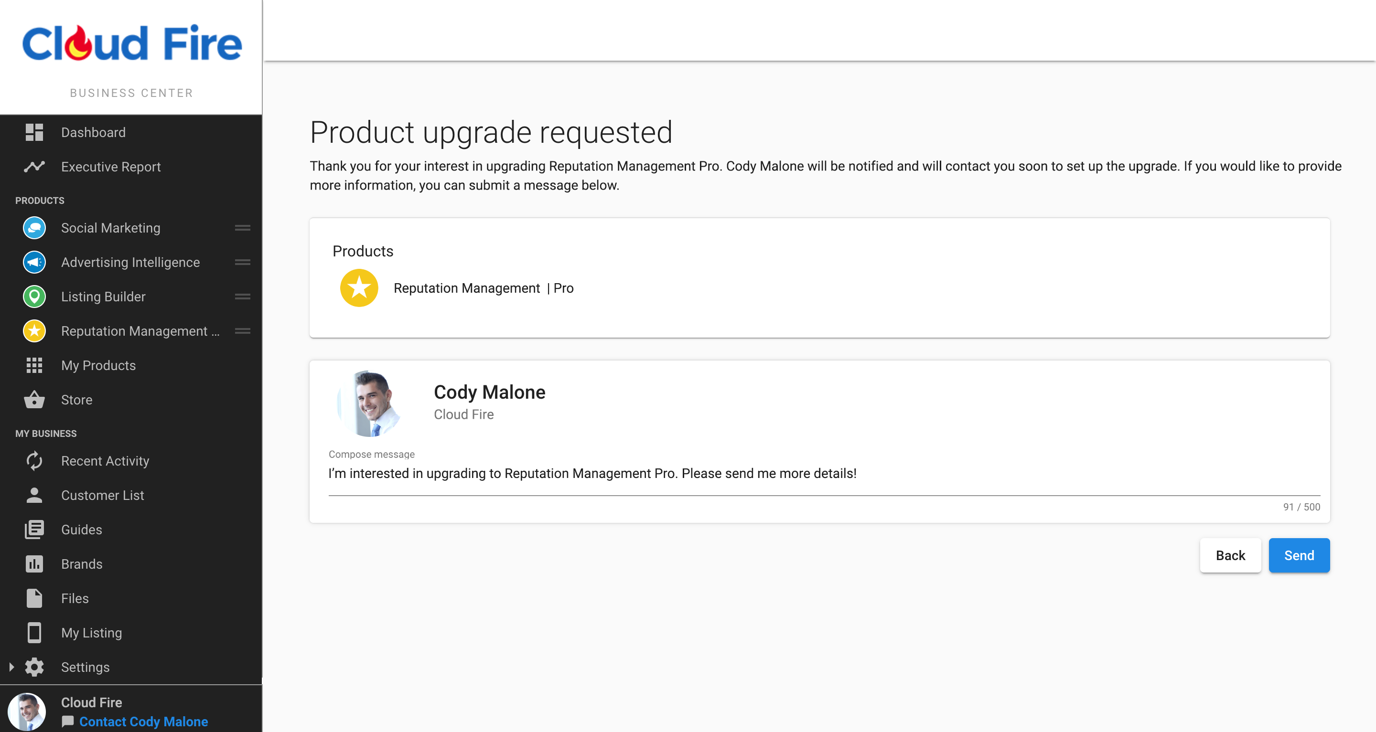Image resolution: width=1376 pixels, height=732 pixels.
Task: Click the PRODUCTS section header in sidebar
Action: coord(40,200)
